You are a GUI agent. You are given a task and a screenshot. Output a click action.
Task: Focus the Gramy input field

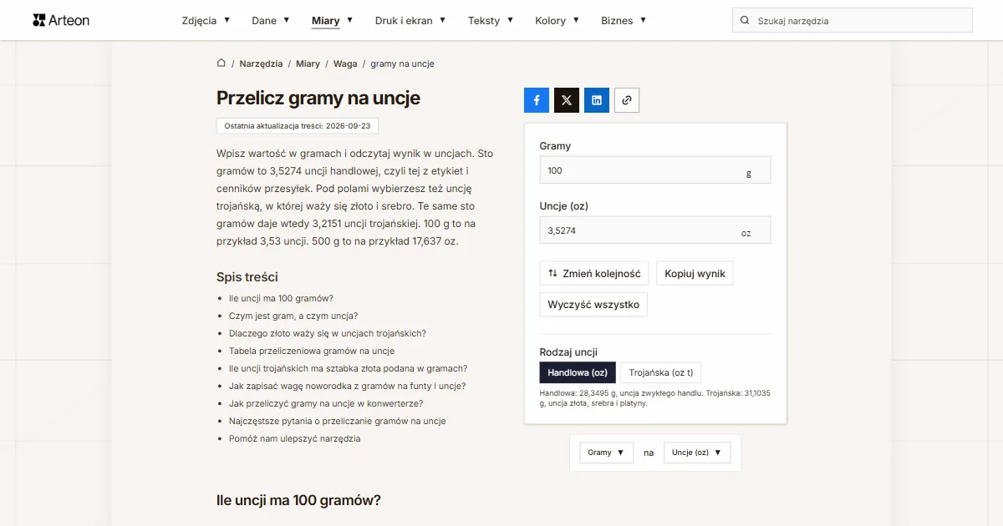(655, 170)
